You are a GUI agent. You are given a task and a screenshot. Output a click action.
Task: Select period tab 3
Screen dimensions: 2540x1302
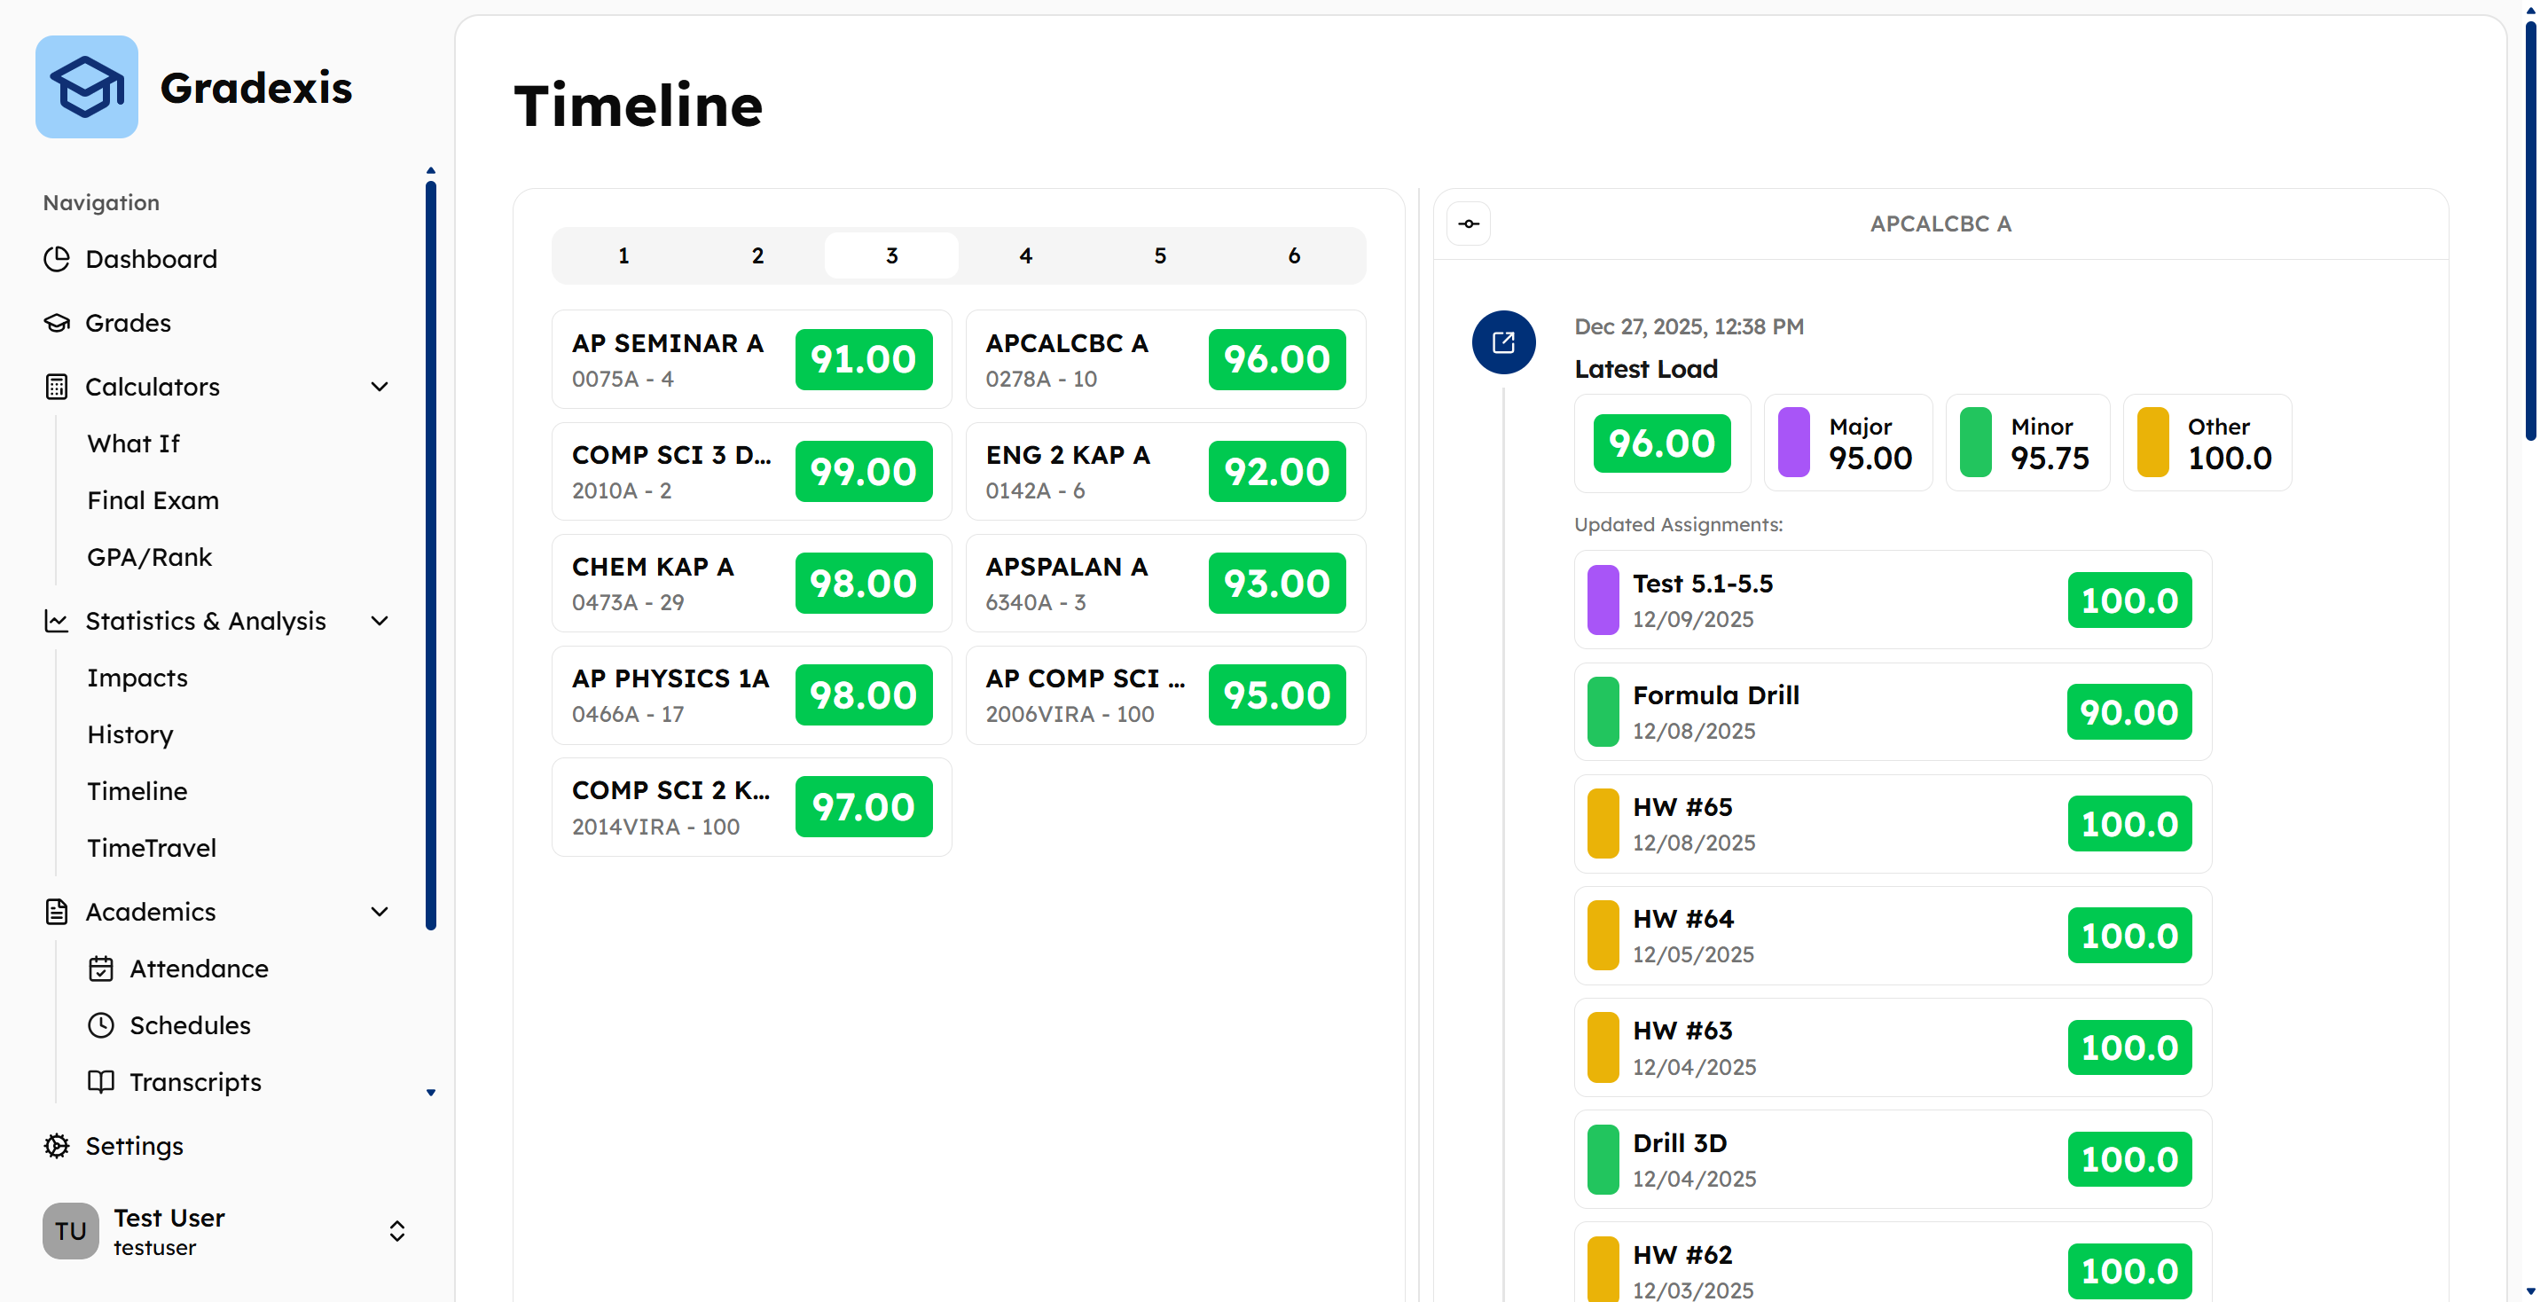click(x=891, y=255)
